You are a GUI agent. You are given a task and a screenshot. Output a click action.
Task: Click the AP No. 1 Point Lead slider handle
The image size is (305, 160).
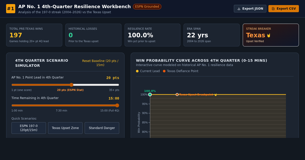click(x=71, y=85)
